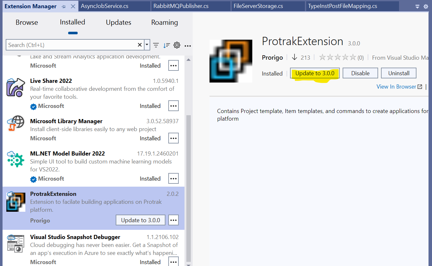Click the verified badge beside Live Share's Microsoft
This screenshot has width=432, height=266.
(x=33, y=106)
